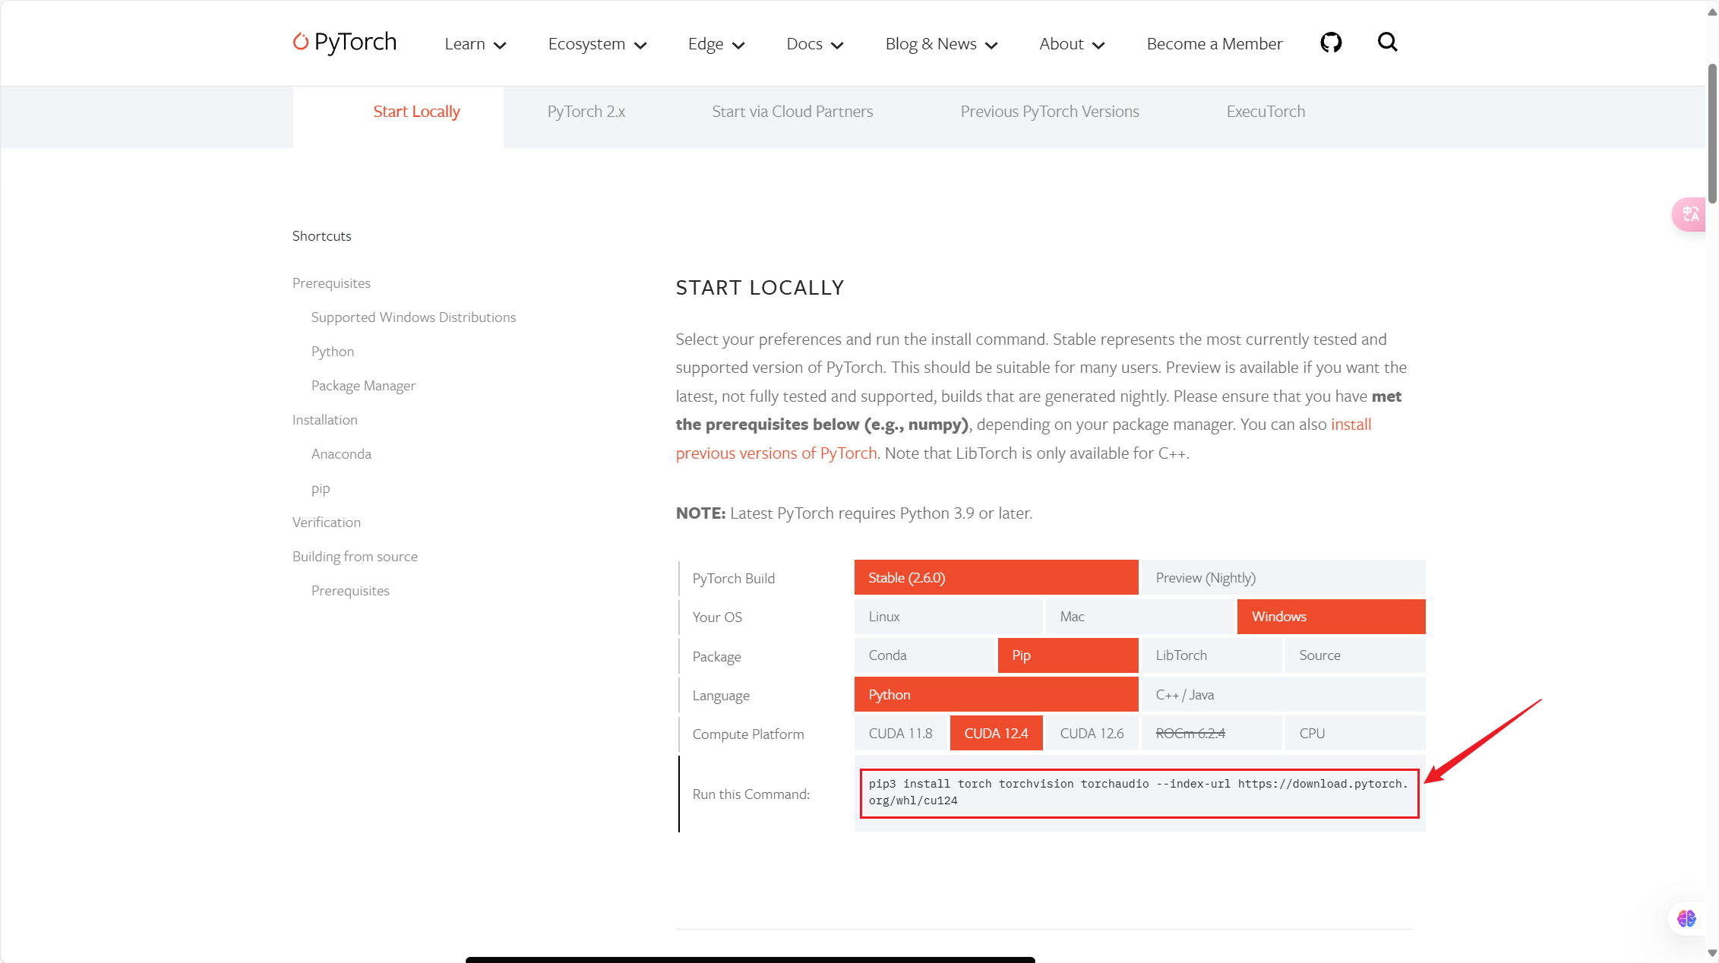
Task: Choose Windows as your OS
Action: (1331, 617)
